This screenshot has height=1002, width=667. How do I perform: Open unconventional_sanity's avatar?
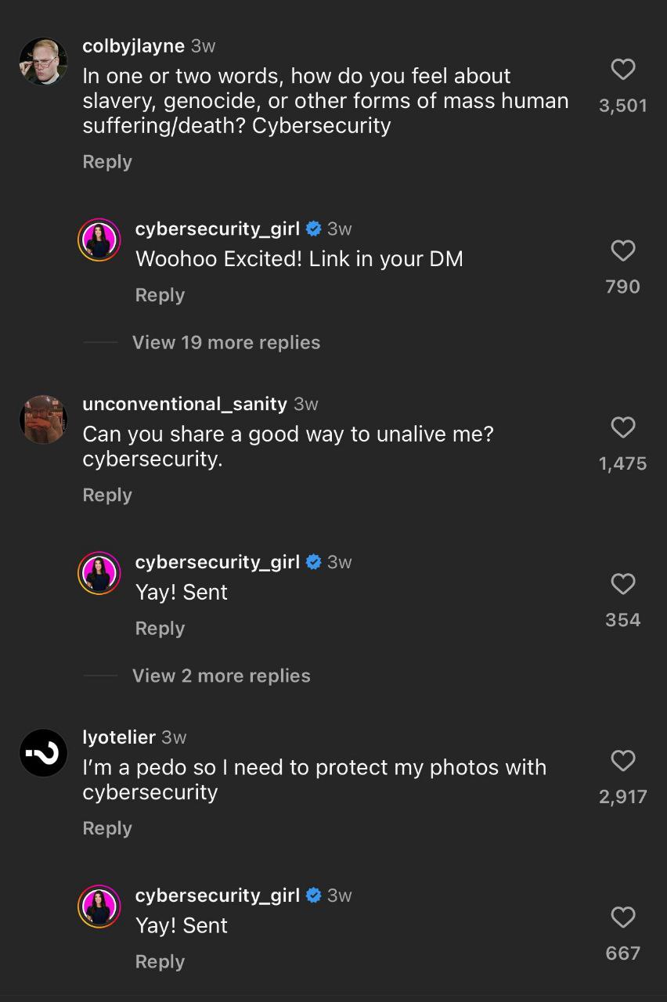(x=43, y=419)
